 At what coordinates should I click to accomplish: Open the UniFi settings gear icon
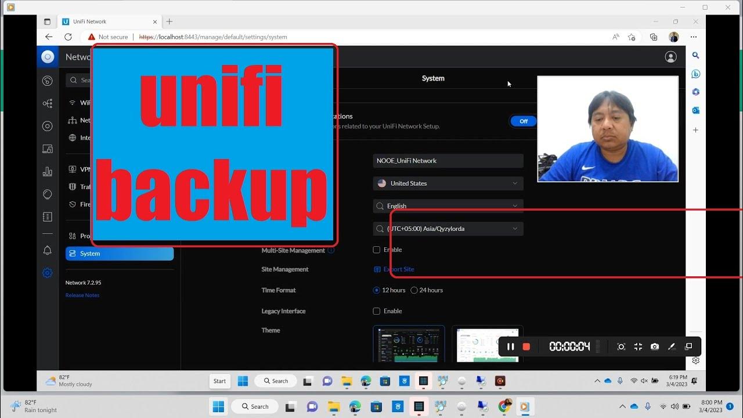[x=48, y=273]
